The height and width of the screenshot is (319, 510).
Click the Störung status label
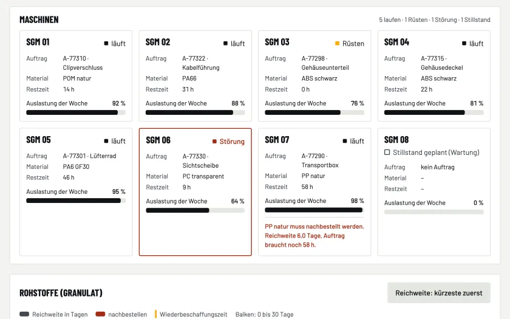click(232, 141)
